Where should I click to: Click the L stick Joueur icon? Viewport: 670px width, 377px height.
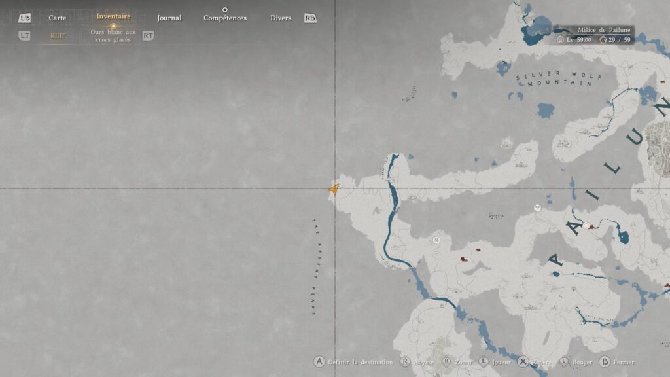tap(484, 361)
